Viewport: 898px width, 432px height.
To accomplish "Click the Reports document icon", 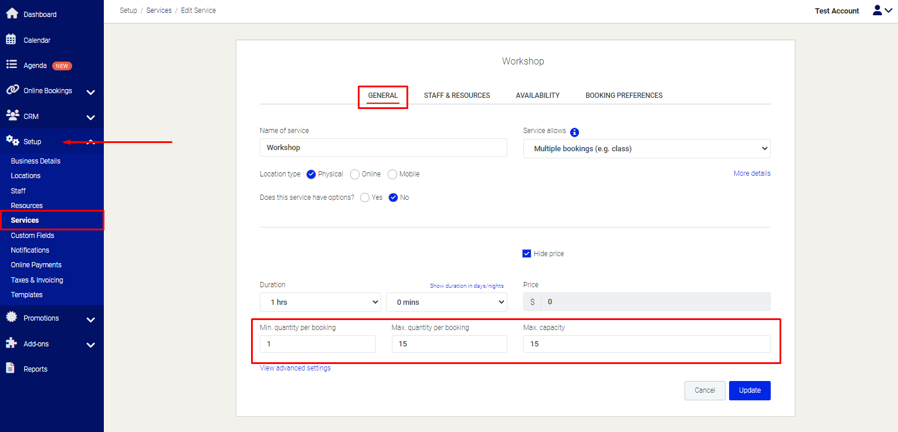I will point(11,368).
